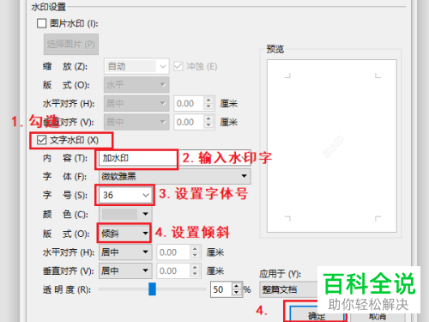Click the image 水平对齐 0.00 offset field
429x322 pixels.
click(x=189, y=103)
